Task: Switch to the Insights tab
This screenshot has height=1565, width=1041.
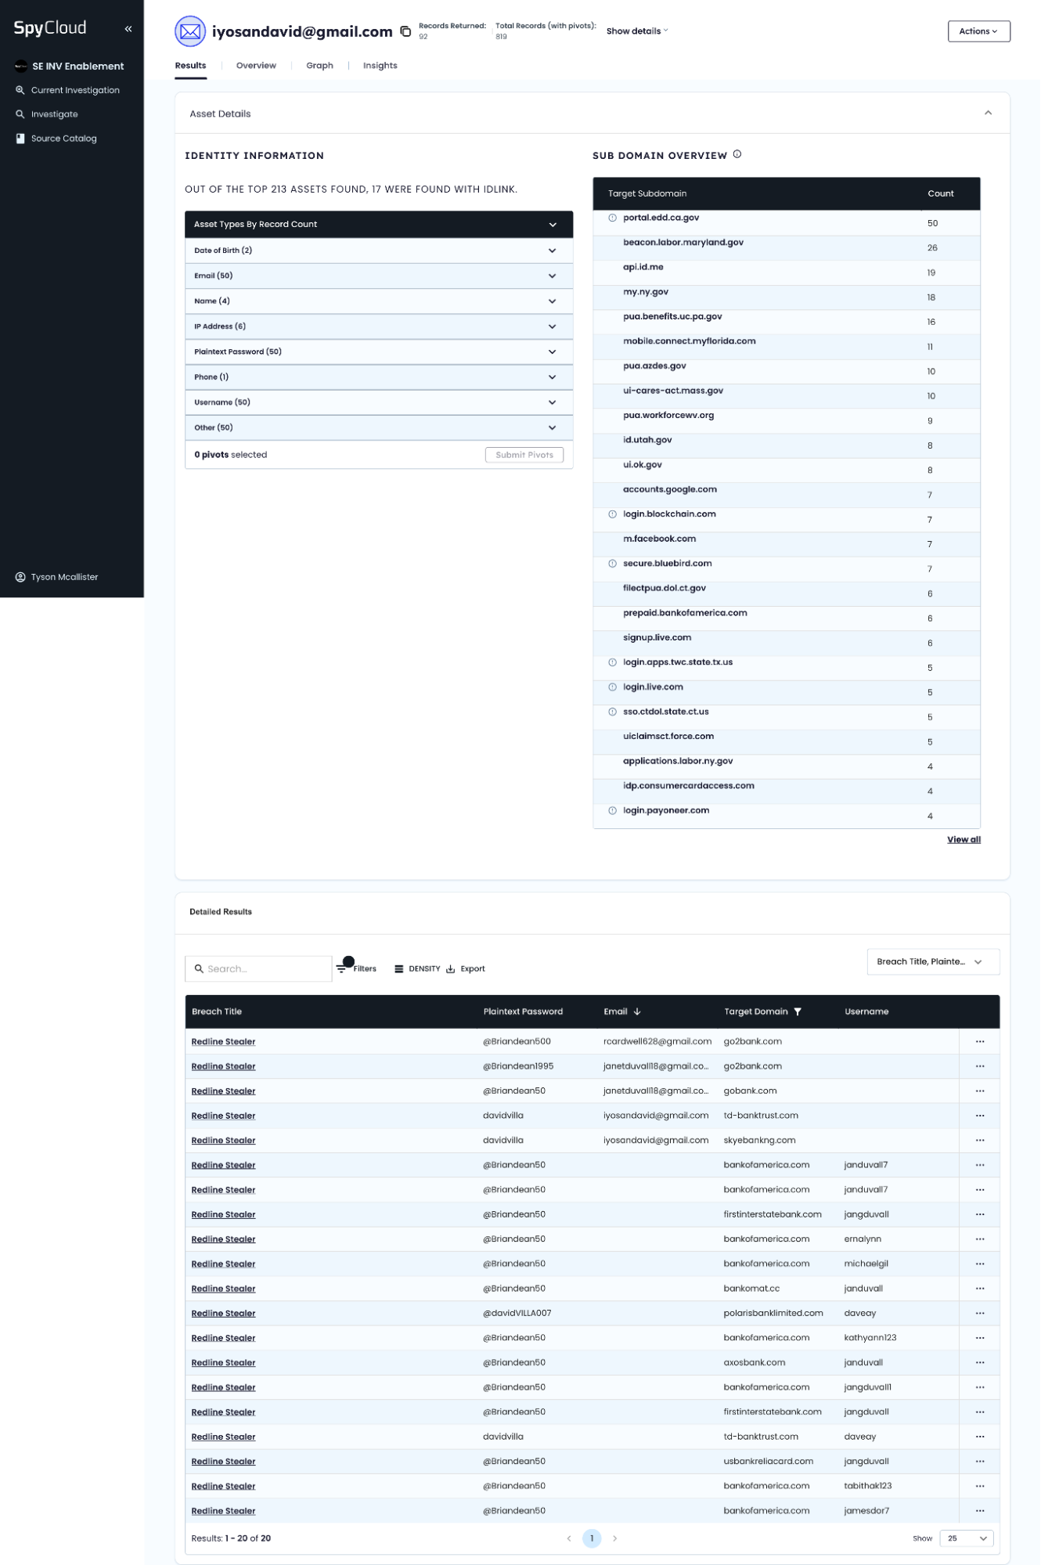Action: pos(380,66)
